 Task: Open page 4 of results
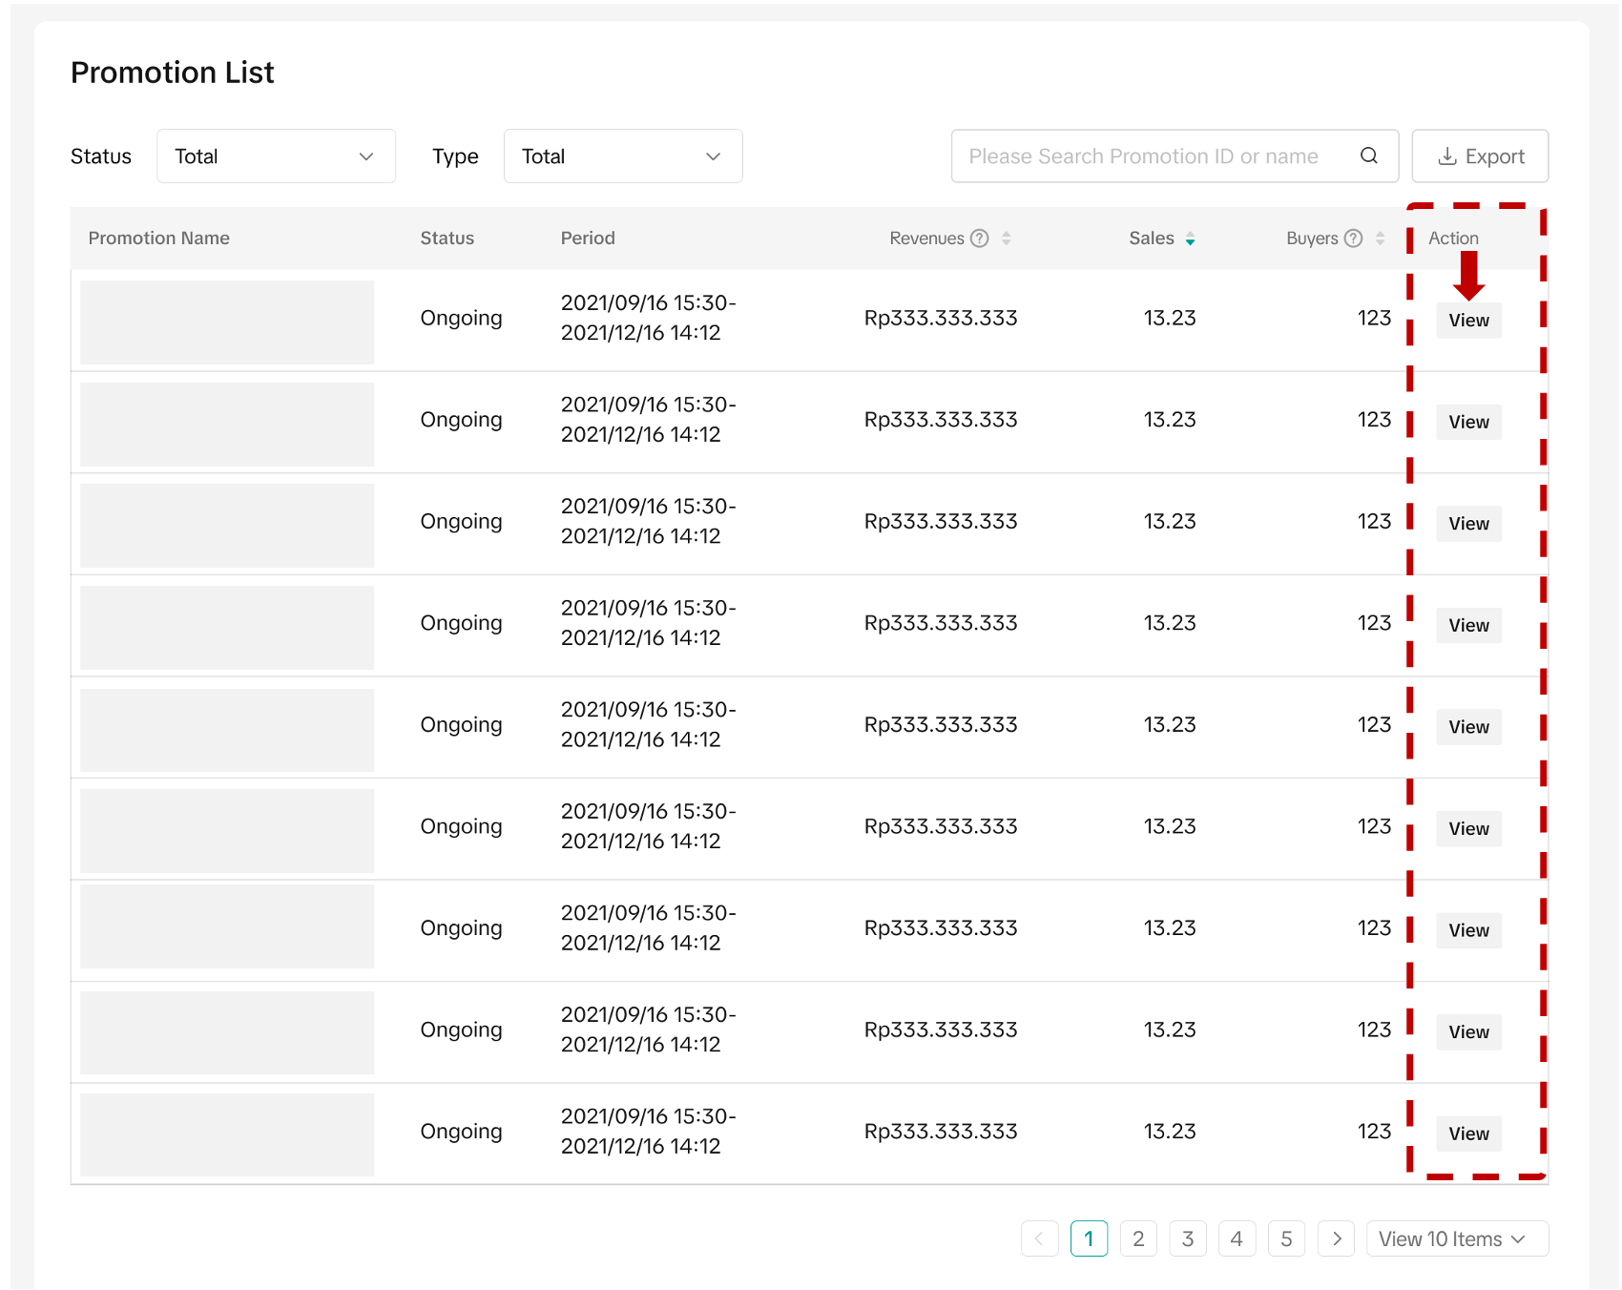[1237, 1238]
